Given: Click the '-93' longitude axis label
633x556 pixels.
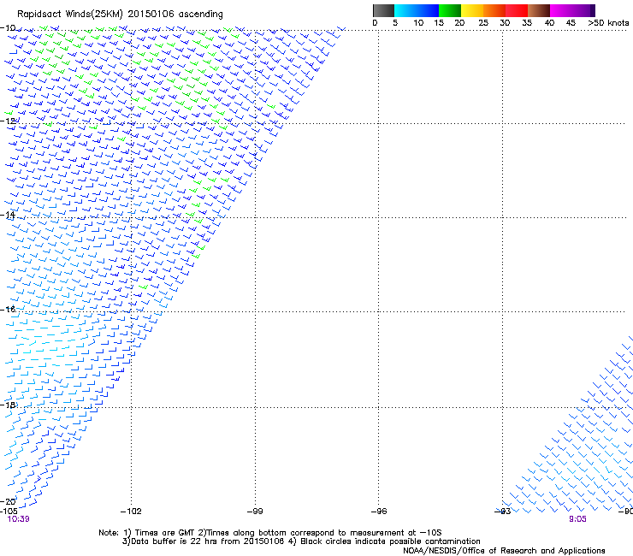Looking at the screenshot, I should (x=503, y=512).
